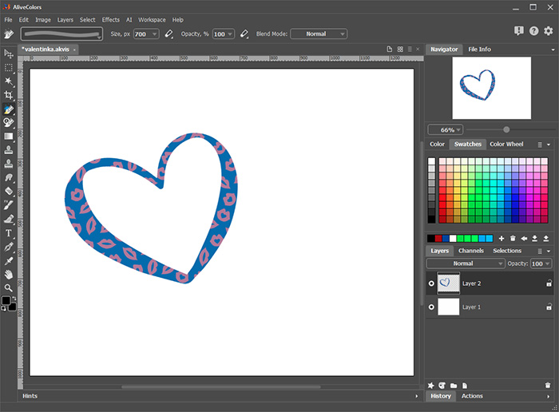This screenshot has width=559, height=412.
Task: Open the AI menu
Action: click(x=129, y=20)
